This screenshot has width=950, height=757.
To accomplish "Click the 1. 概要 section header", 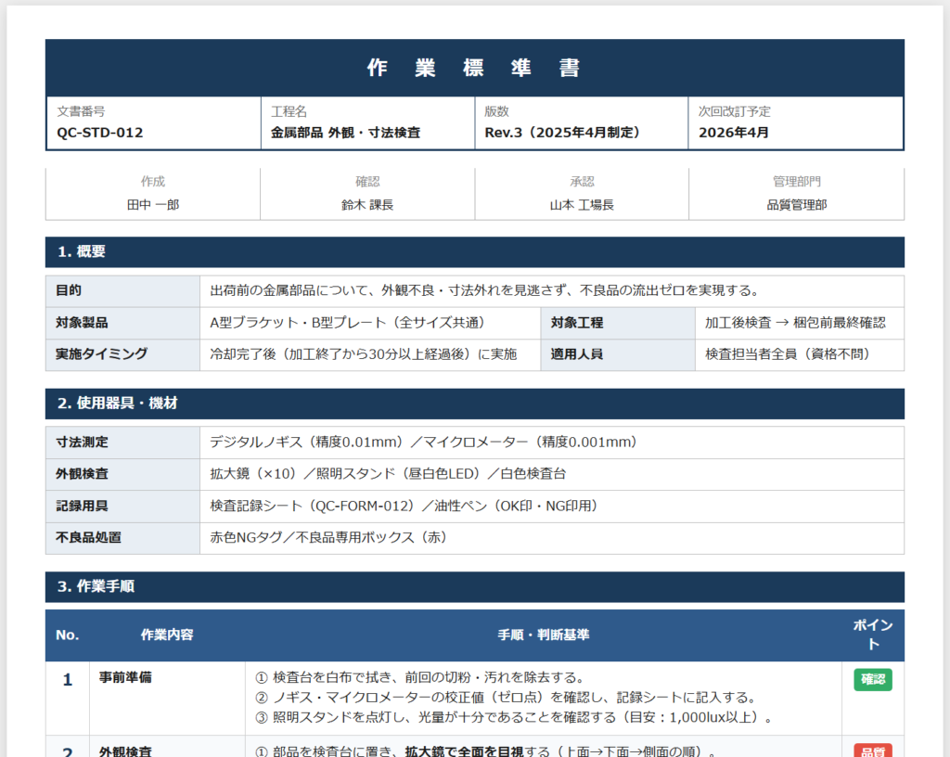I will 82,251.
